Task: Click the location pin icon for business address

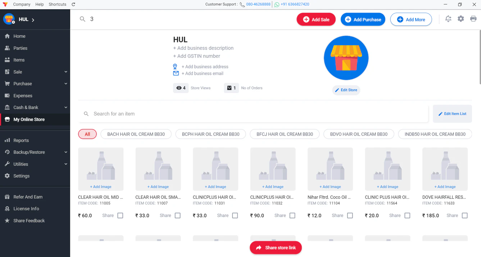Action: pyautogui.click(x=175, y=66)
